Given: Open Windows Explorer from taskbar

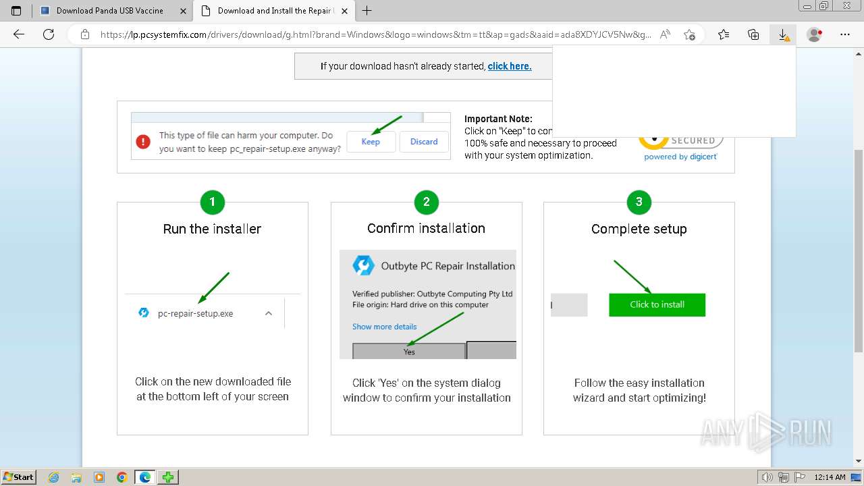Looking at the screenshot, I should tap(76, 477).
